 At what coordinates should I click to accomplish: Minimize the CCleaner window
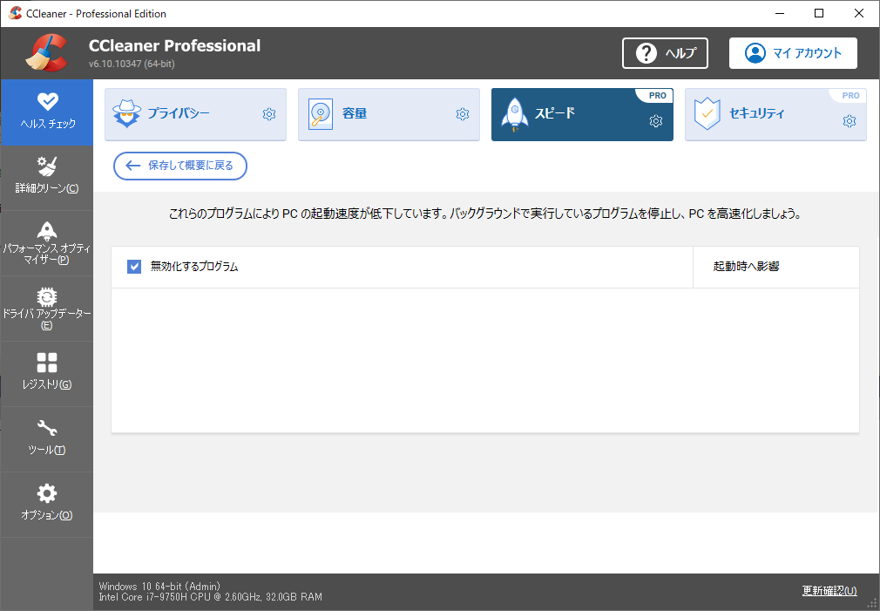pos(780,13)
